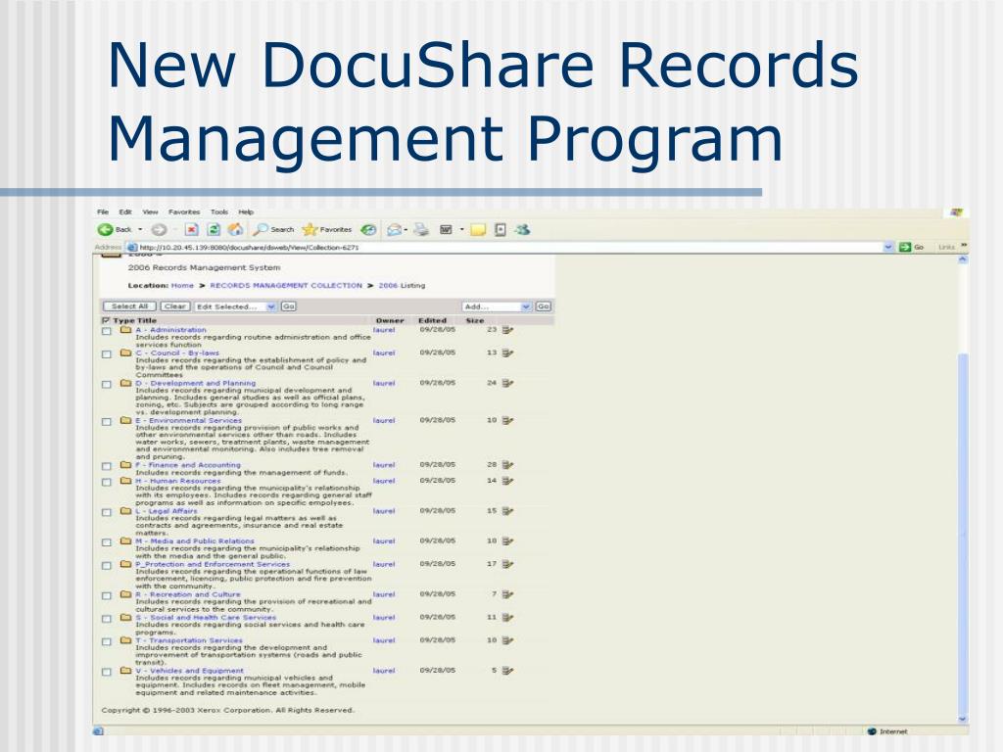Check the M - Media and Public Relations checkbox
The height and width of the screenshot is (752, 1003).
tap(107, 542)
